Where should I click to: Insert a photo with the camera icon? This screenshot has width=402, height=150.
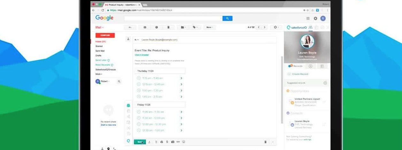click(173, 142)
